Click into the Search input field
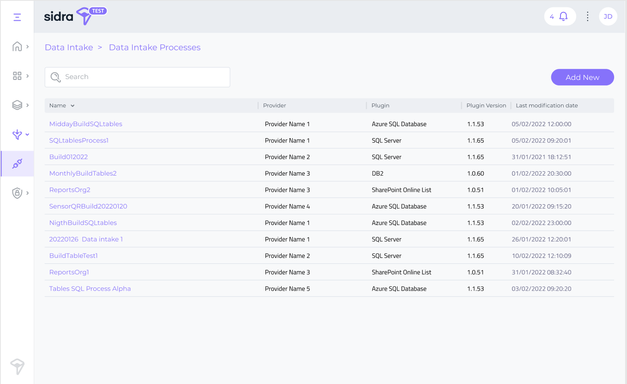Image resolution: width=627 pixels, height=384 pixels. (143, 77)
